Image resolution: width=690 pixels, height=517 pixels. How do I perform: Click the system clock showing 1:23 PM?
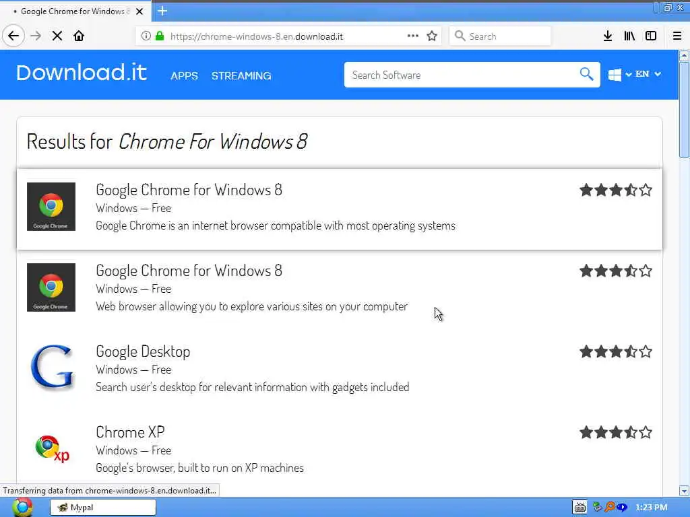pos(652,508)
